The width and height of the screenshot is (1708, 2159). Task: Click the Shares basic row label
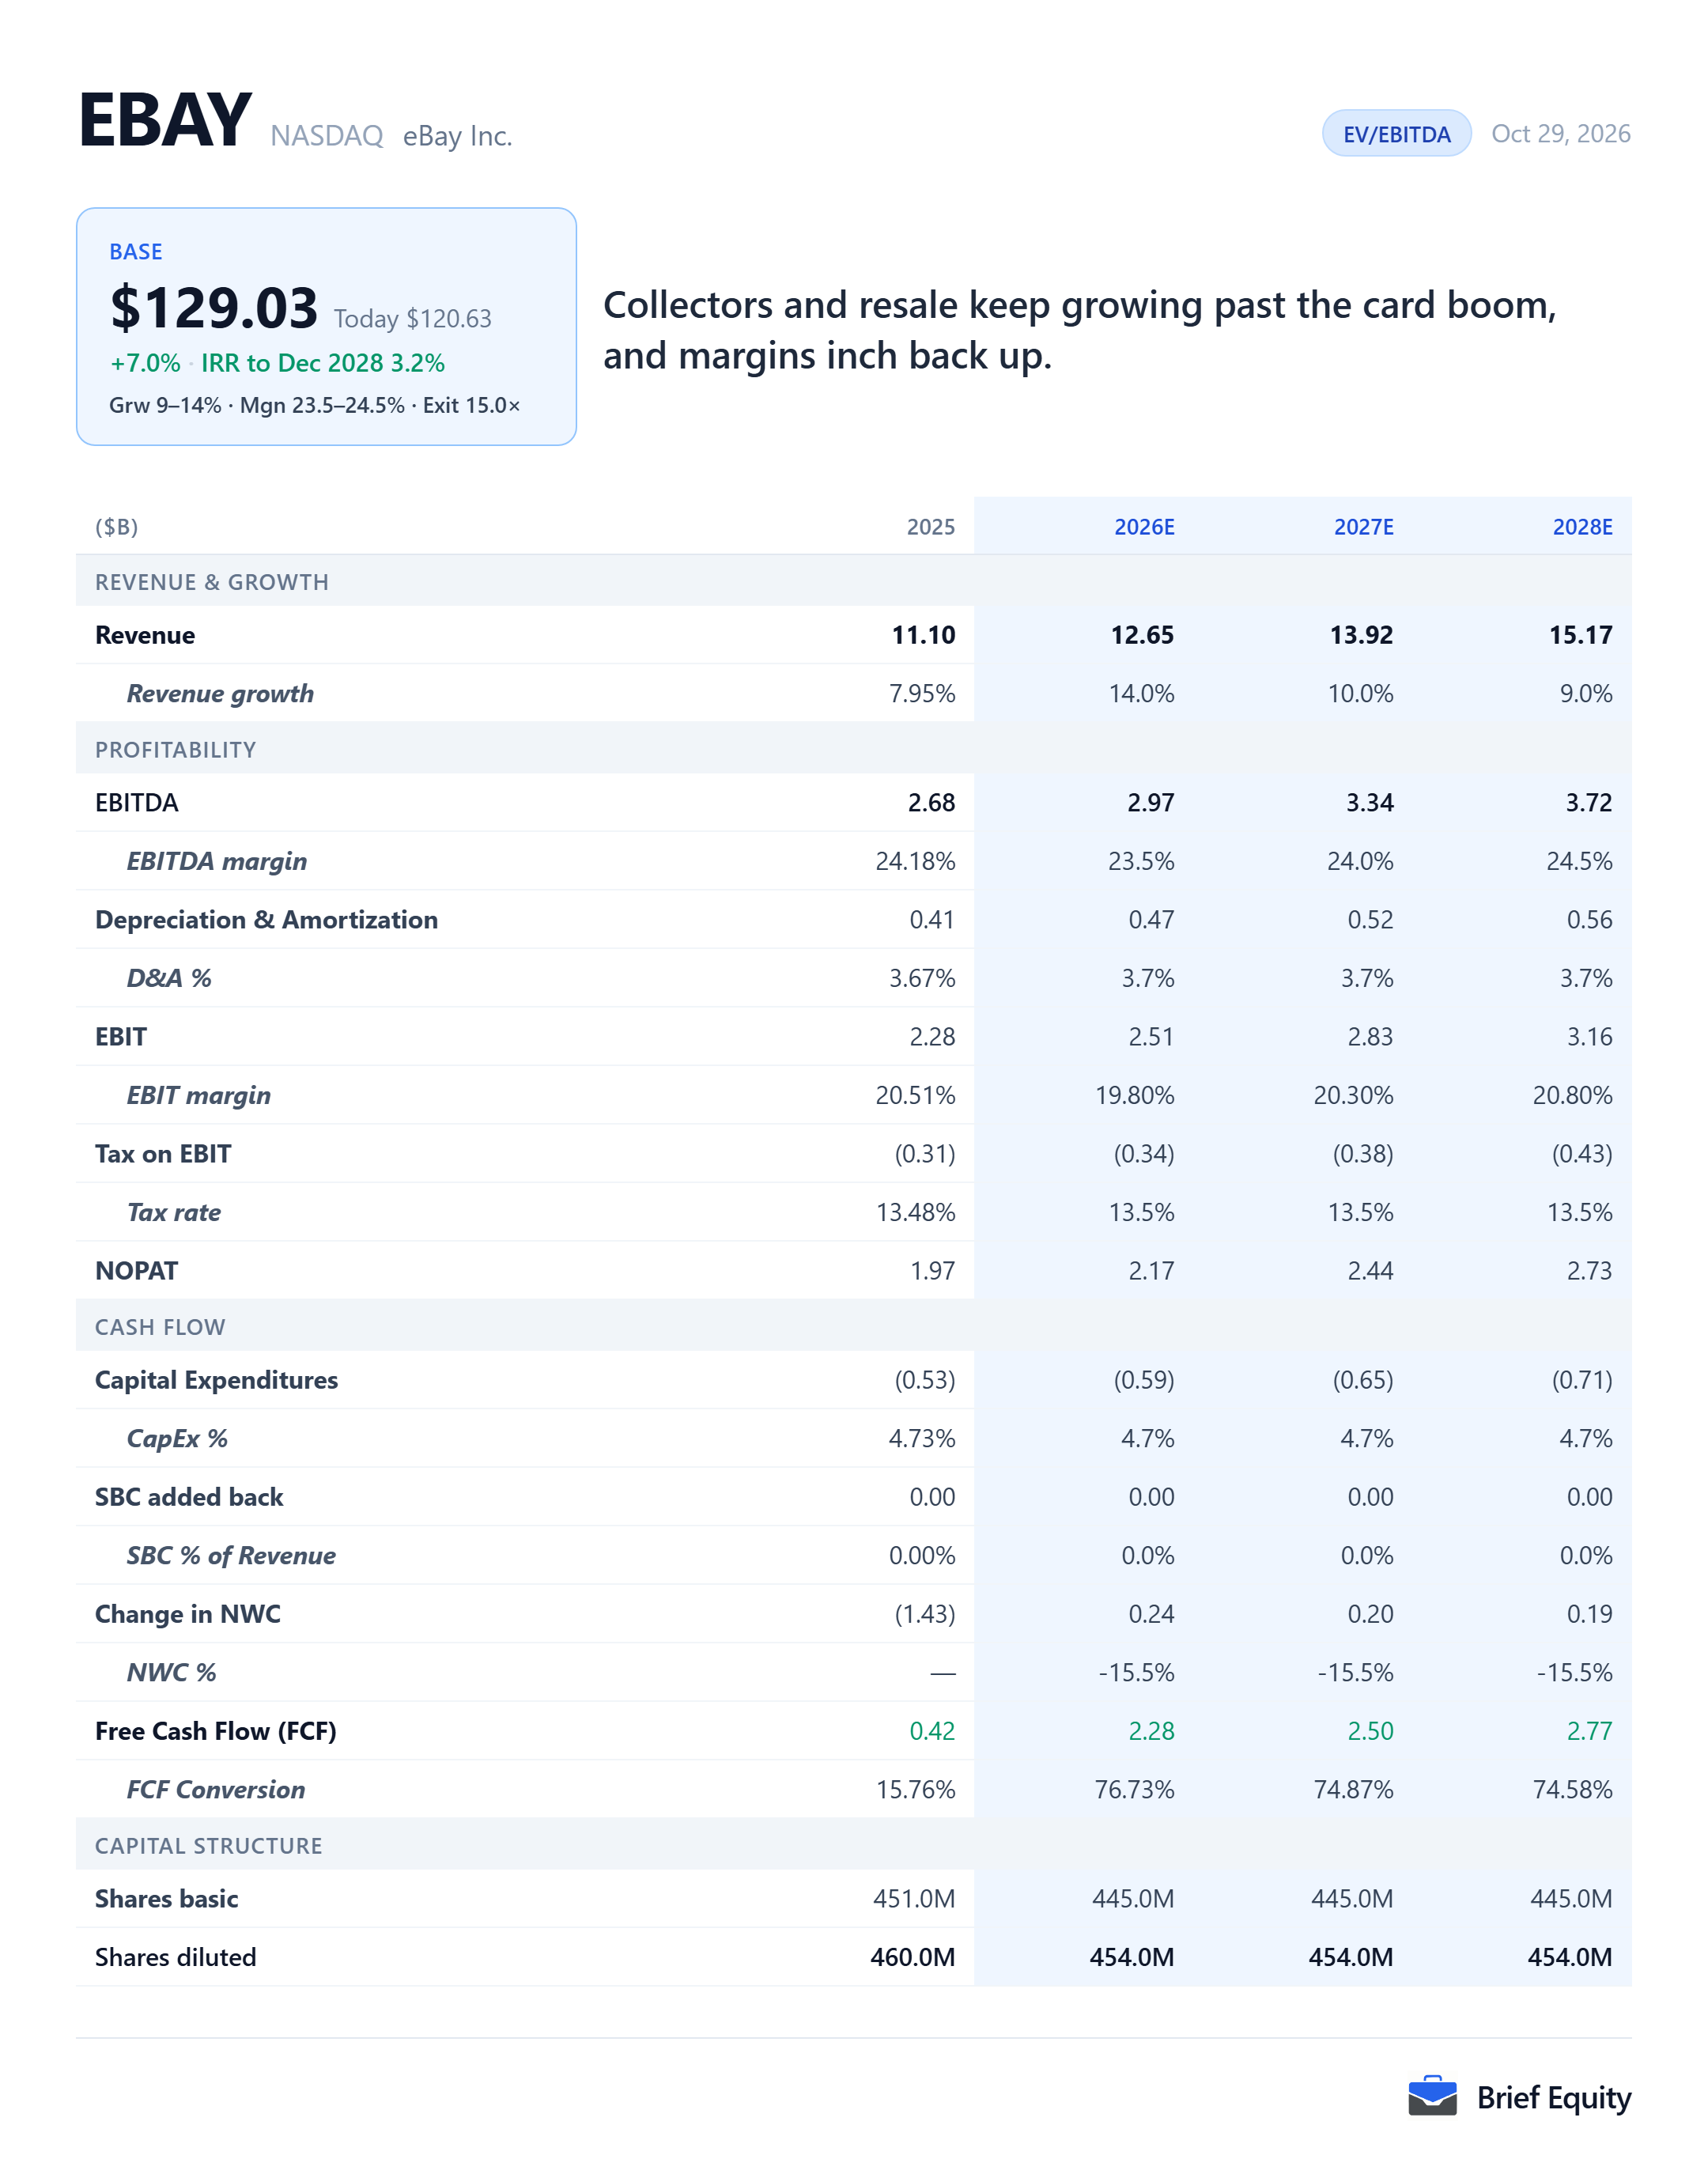pyautogui.click(x=167, y=1899)
